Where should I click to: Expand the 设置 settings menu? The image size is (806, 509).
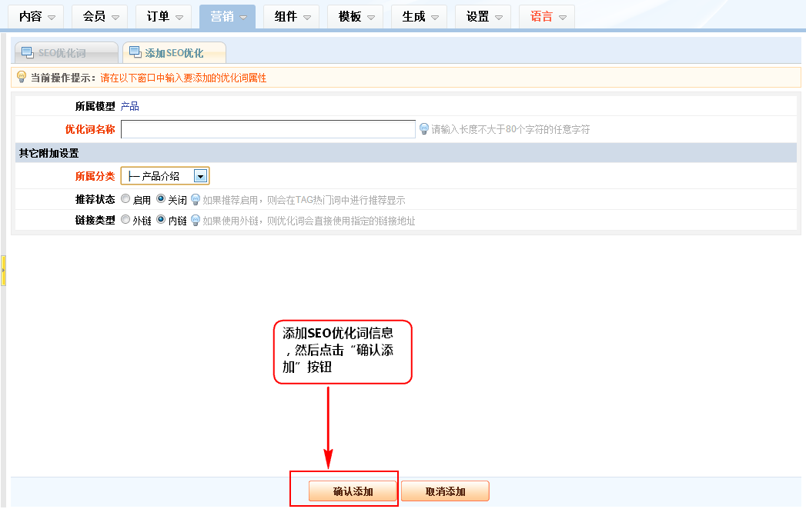click(483, 16)
